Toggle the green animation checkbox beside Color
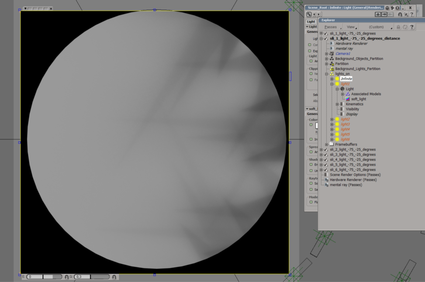 (310, 125)
